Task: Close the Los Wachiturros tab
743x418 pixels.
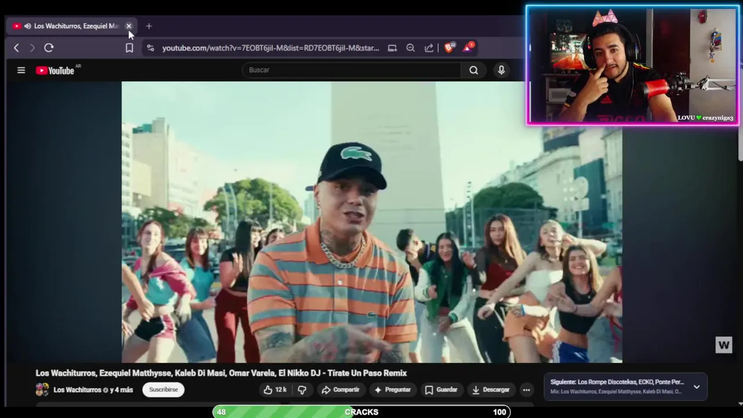Action: pos(129,26)
